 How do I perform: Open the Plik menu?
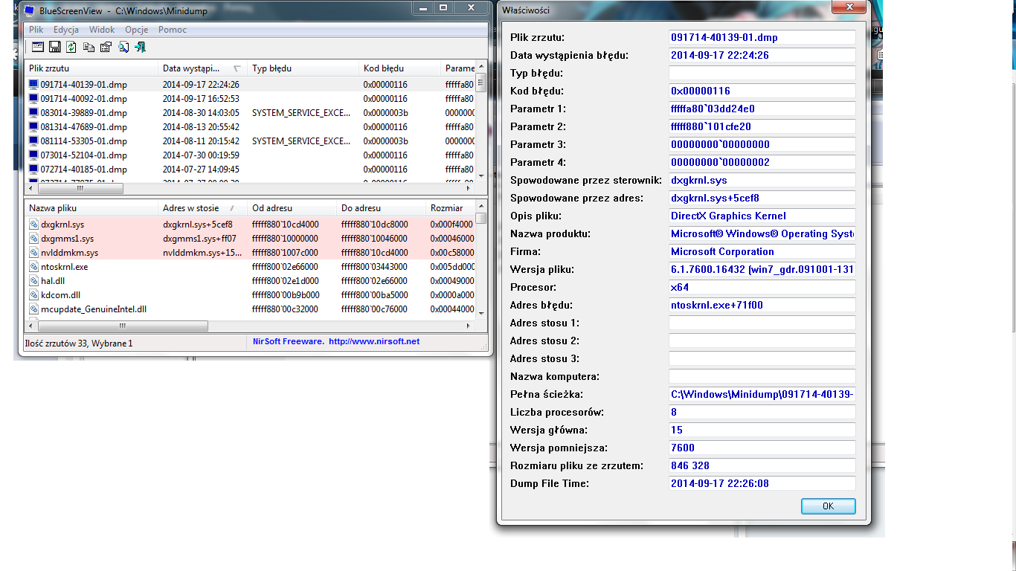[x=36, y=30]
